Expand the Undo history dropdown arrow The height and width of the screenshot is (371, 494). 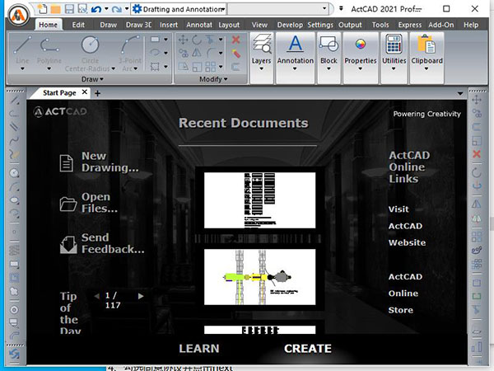(x=106, y=9)
